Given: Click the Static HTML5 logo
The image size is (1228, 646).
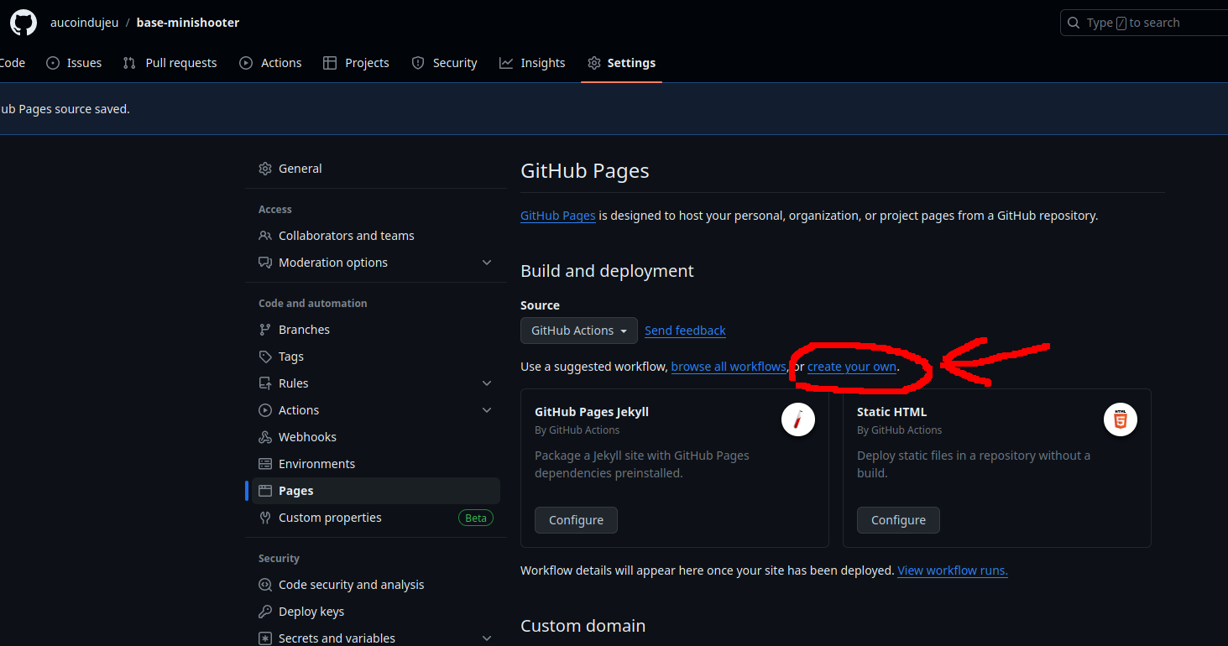Looking at the screenshot, I should 1121,419.
